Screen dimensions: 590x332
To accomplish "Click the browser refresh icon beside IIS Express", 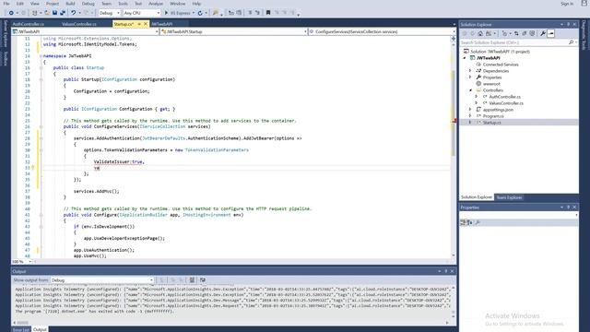I will [x=200, y=13].
